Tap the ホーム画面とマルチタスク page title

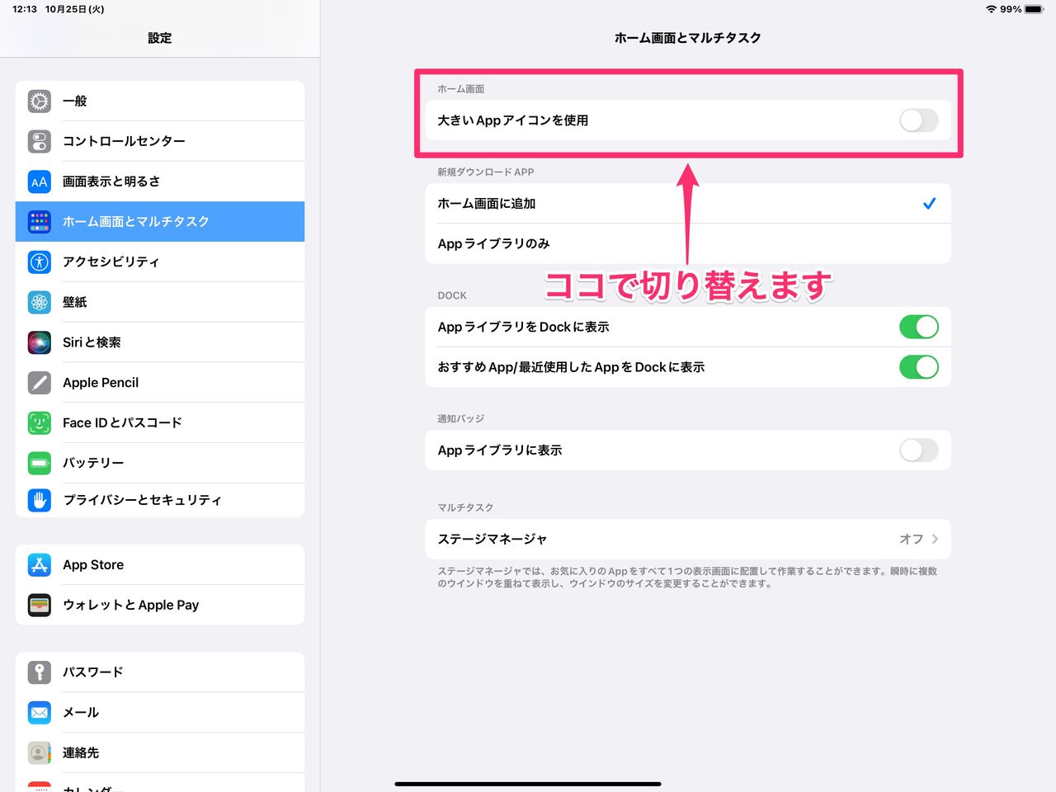pos(688,38)
